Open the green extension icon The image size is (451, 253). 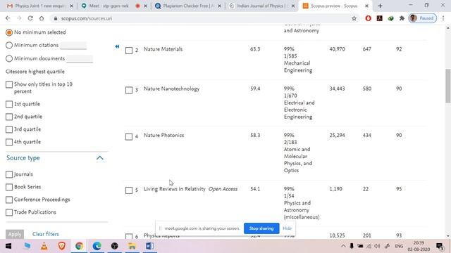[x=390, y=18]
